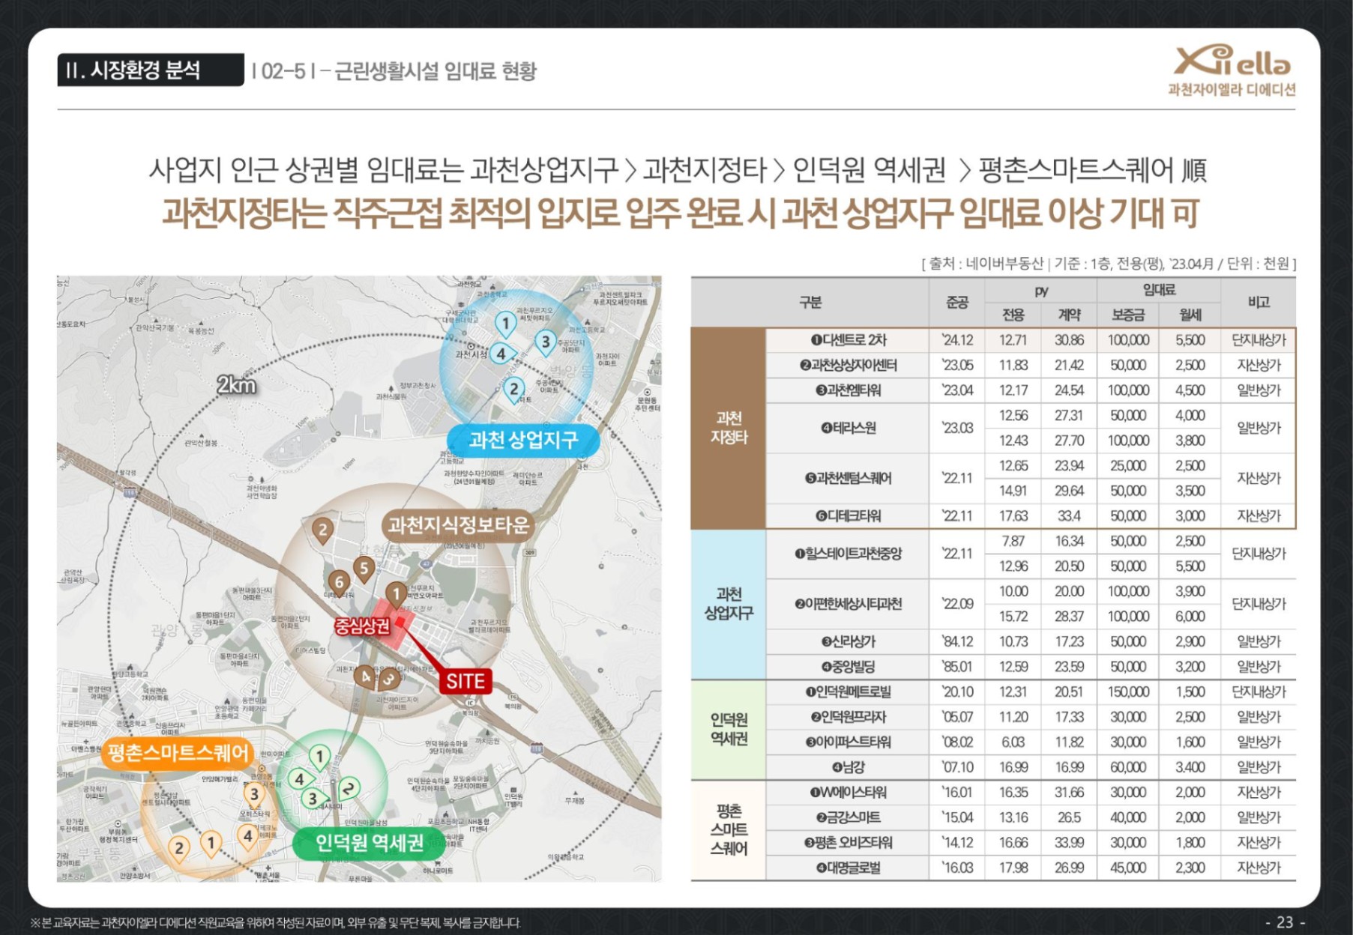Viewport: 1353px width, 935px height.
Task: Click blue map marker 1 in 과천 상업지구
Action: coord(505,325)
